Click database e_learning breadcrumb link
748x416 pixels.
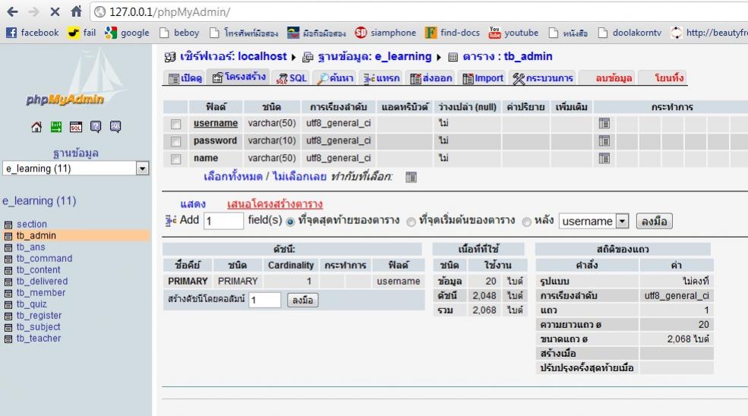click(x=374, y=56)
